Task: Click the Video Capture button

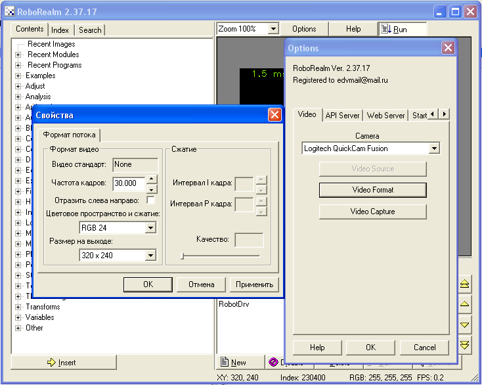Action: point(372,212)
